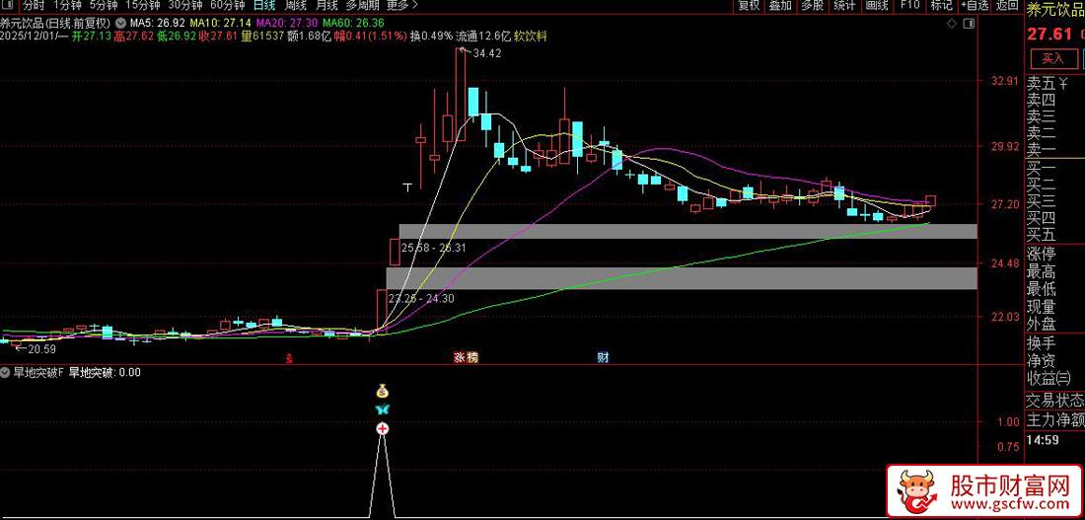The width and height of the screenshot is (1085, 520).
Task: Select the 15分钟 period tab
Action: coord(141,6)
